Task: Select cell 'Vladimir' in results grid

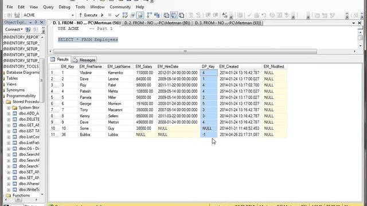Action: click(92, 73)
